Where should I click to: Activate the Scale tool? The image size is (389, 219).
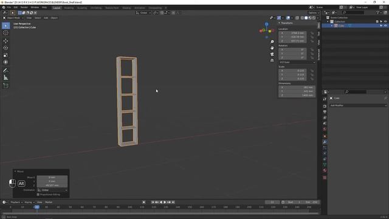(5, 55)
